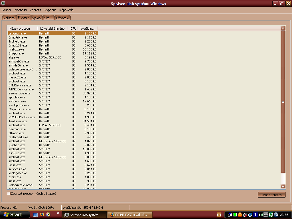Select the TscHelp.exe process row

coord(53,41)
